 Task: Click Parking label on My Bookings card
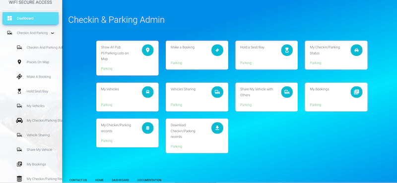coord(315,105)
